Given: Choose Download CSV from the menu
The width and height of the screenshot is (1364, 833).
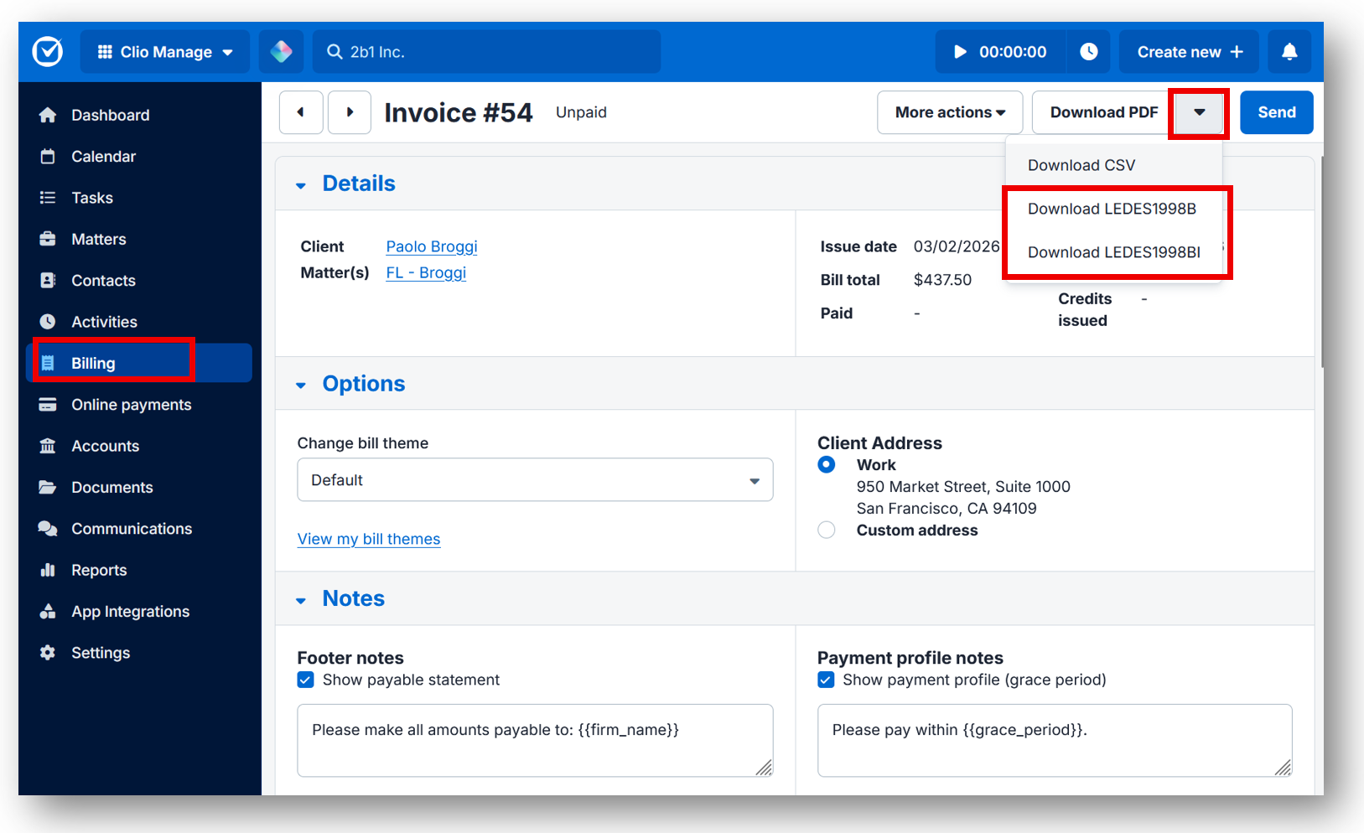Looking at the screenshot, I should [x=1081, y=165].
